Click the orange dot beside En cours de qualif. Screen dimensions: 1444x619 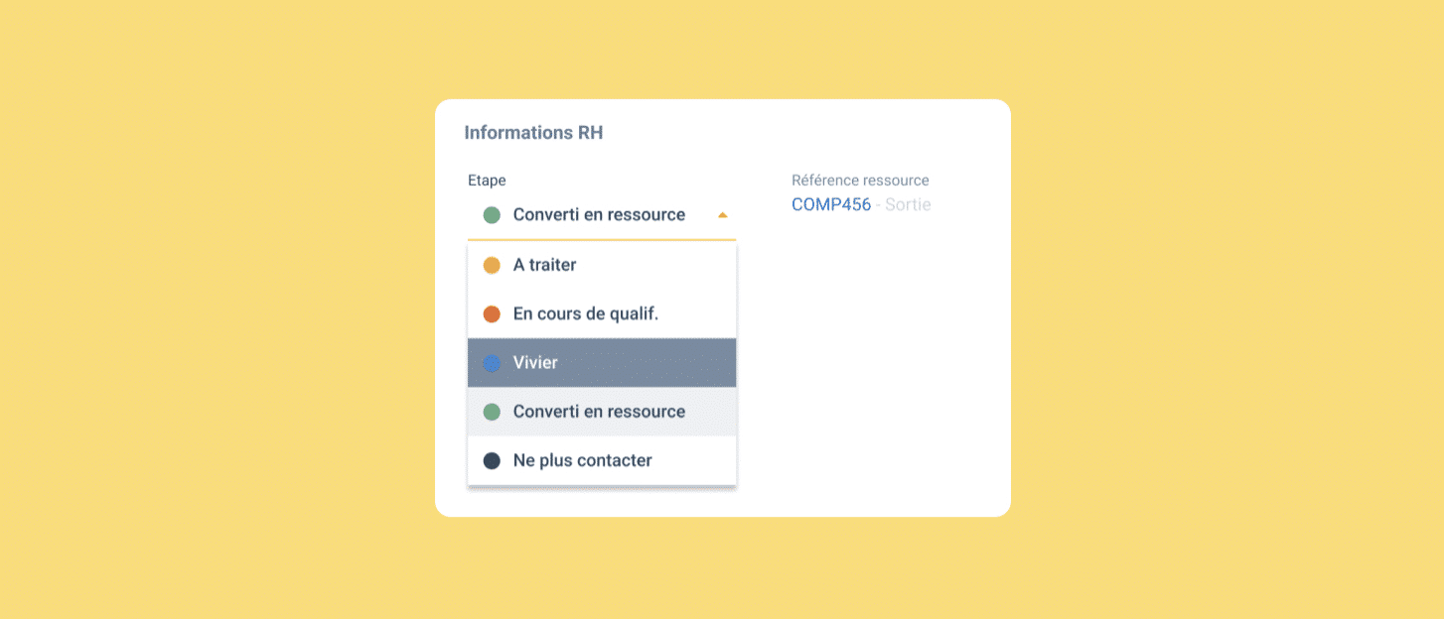pyautogui.click(x=491, y=313)
